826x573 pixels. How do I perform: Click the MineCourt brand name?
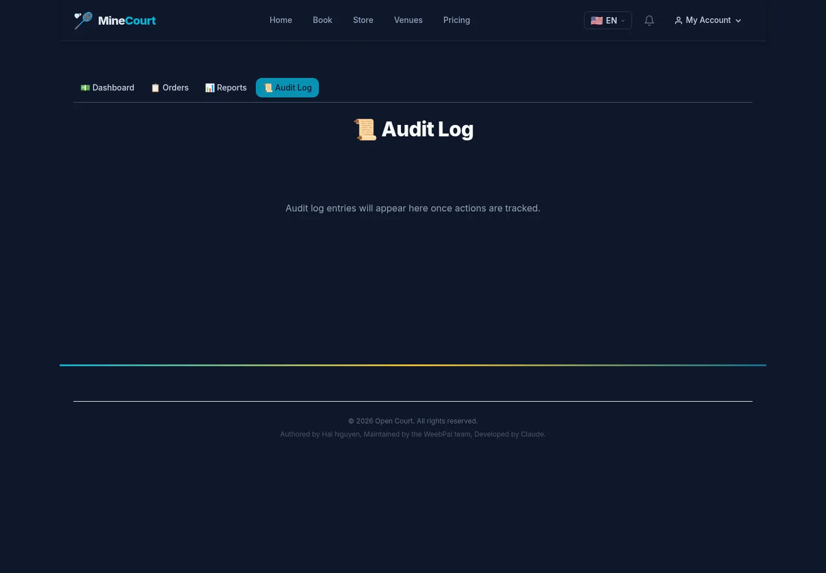click(127, 21)
